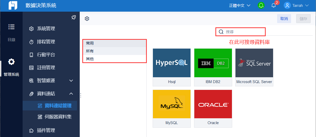This screenshot has width=316, height=137.
Task: Click 行動平台 phone icon
Action: click(x=31, y=55)
